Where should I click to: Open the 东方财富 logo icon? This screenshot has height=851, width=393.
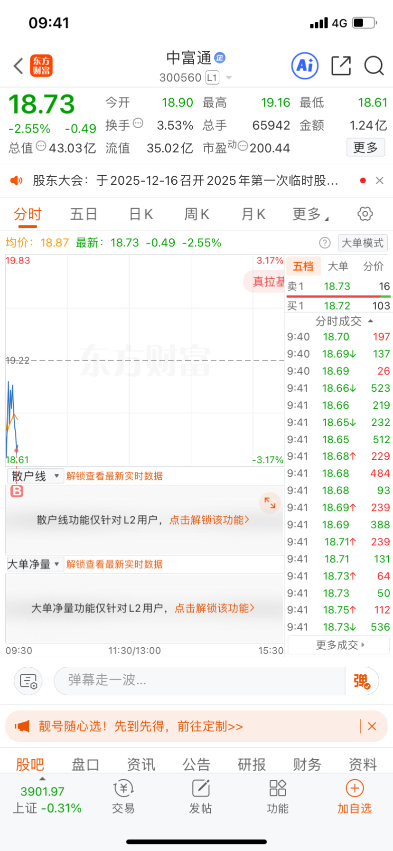[x=41, y=66]
